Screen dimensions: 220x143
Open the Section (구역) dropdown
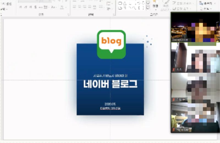pyautogui.click(x=4, y=9)
